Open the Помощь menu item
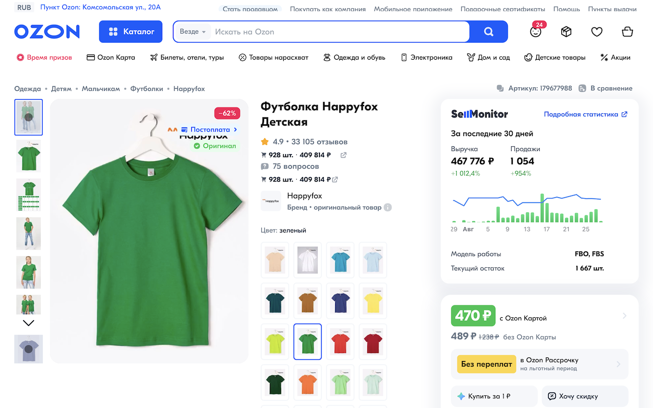 (x=566, y=9)
